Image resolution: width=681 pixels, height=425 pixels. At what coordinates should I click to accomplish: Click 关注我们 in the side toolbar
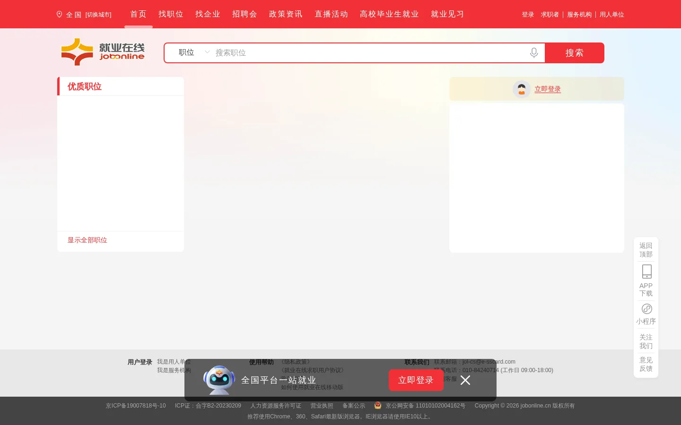pyautogui.click(x=646, y=341)
